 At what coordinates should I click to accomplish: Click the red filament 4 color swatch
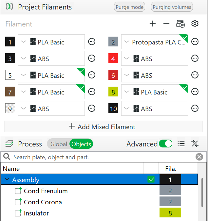click(113, 58)
